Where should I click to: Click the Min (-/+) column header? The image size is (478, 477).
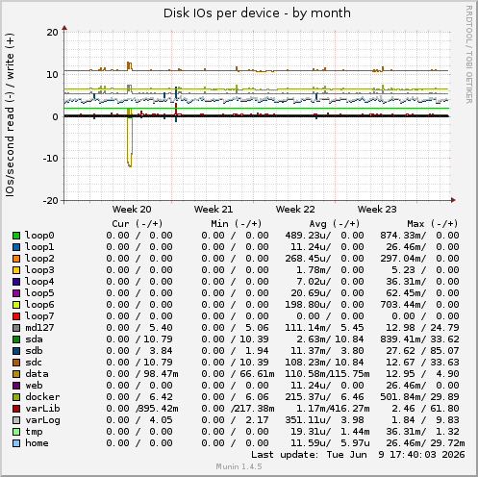[237, 224]
